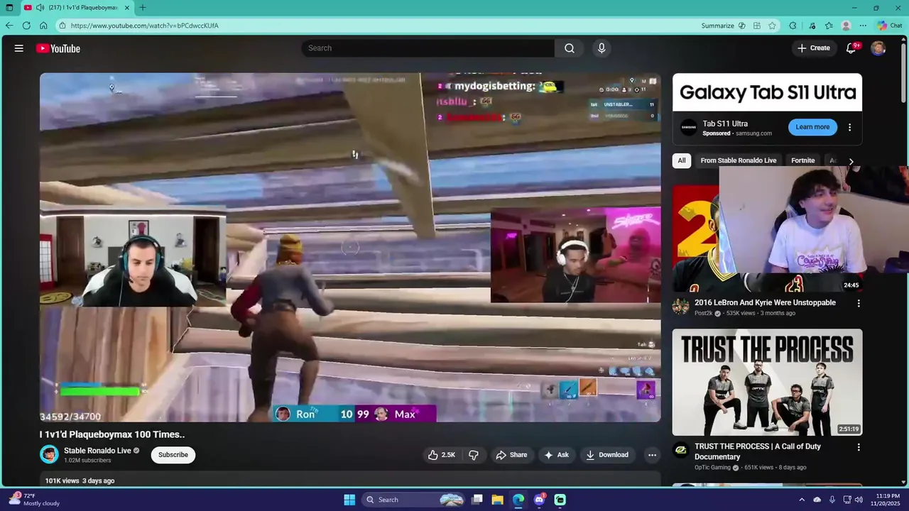
Task: Subscribe to Stable Ronaldo Live
Action: [x=173, y=455]
